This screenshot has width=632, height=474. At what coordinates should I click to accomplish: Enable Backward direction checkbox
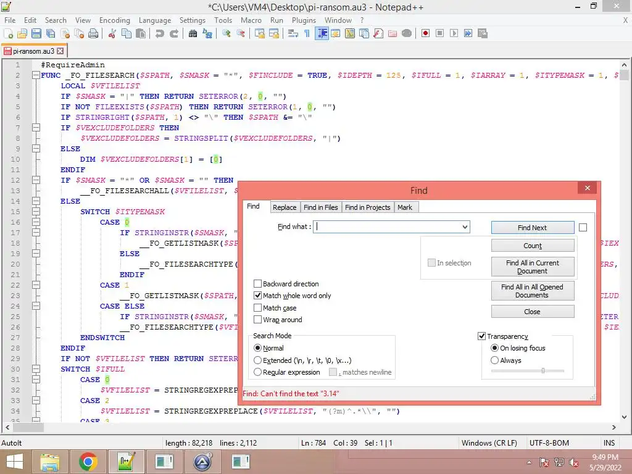pyautogui.click(x=257, y=284)
